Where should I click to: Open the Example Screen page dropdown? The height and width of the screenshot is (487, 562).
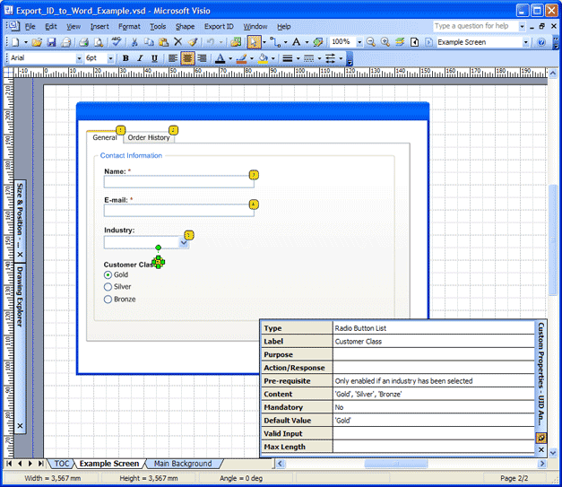(525, 42)
